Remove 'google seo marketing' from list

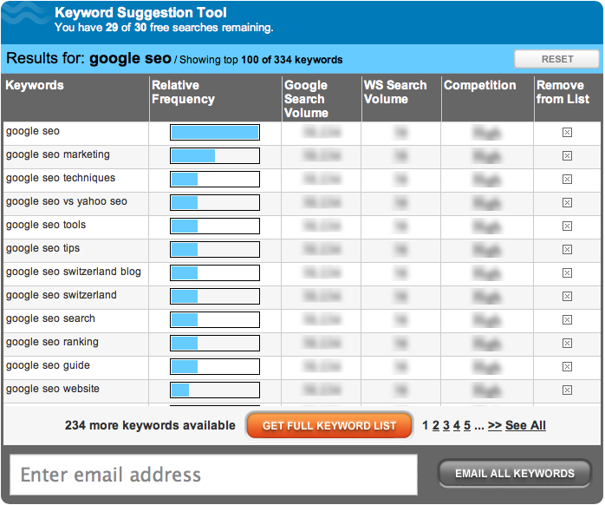coord(567,155)
